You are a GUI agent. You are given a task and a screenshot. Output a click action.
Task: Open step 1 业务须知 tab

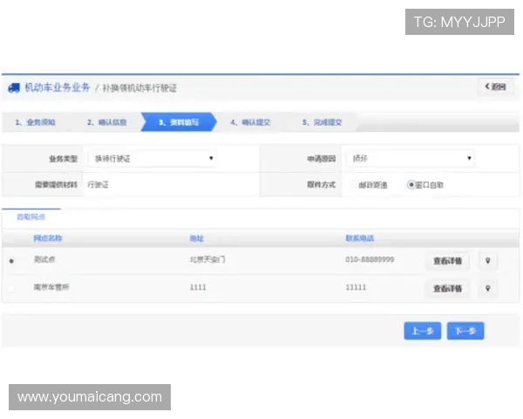[35, 122]
